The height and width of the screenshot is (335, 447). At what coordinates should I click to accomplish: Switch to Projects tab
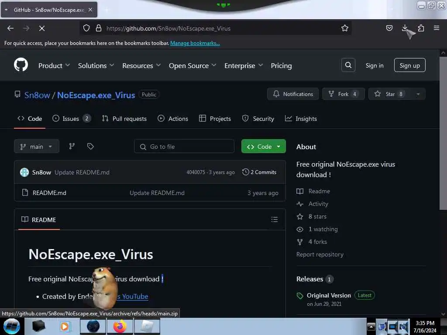[215, 119]
